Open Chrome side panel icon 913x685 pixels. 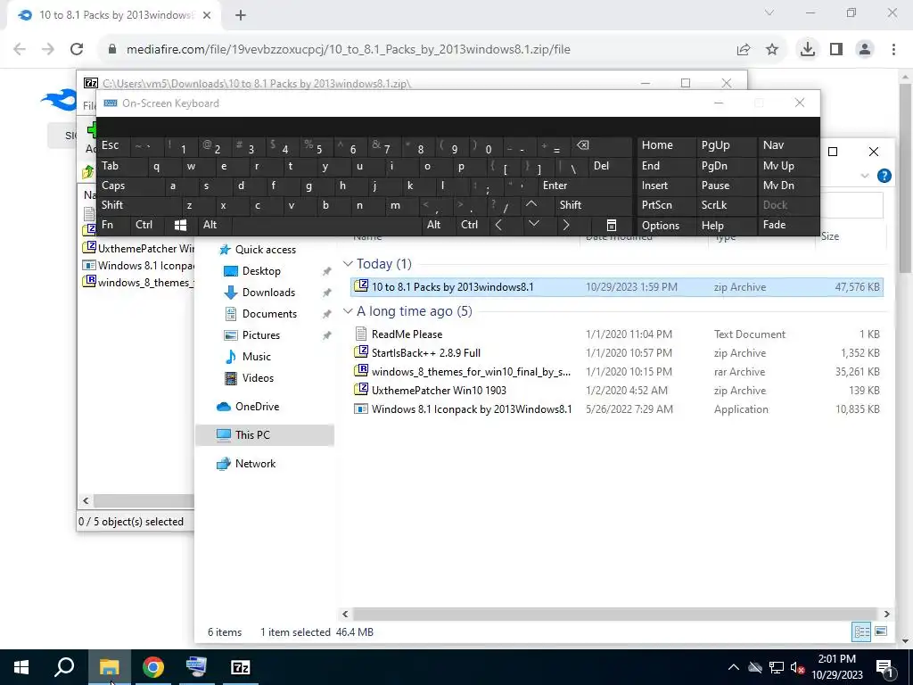(x=836, y=50)
